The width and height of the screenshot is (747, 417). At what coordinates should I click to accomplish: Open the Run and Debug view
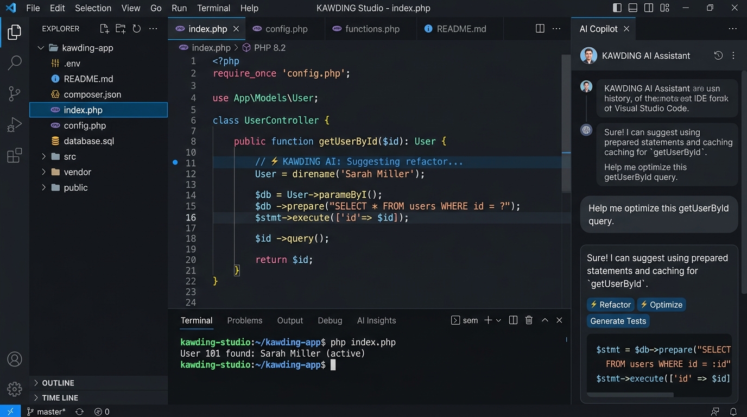coord(15,125)
